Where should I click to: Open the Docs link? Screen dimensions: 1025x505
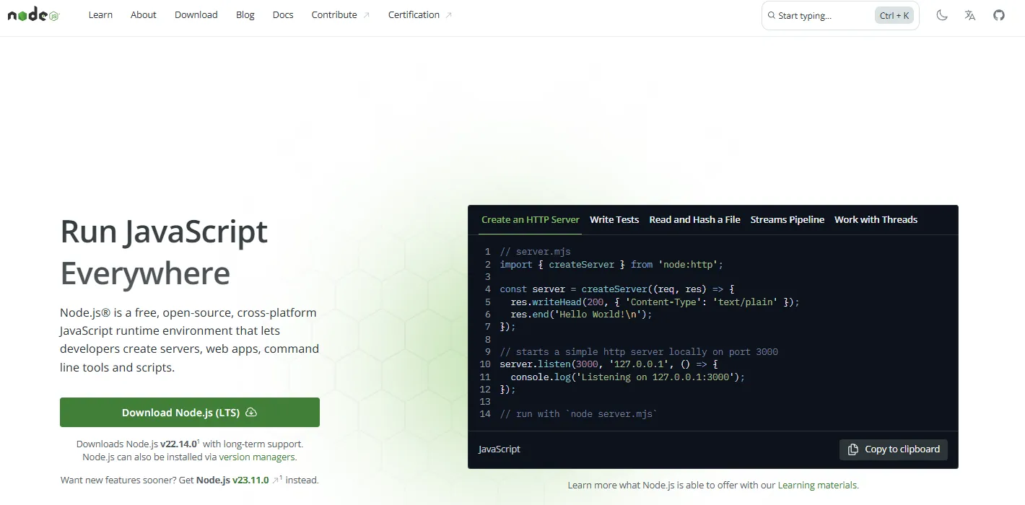point(283,14)
